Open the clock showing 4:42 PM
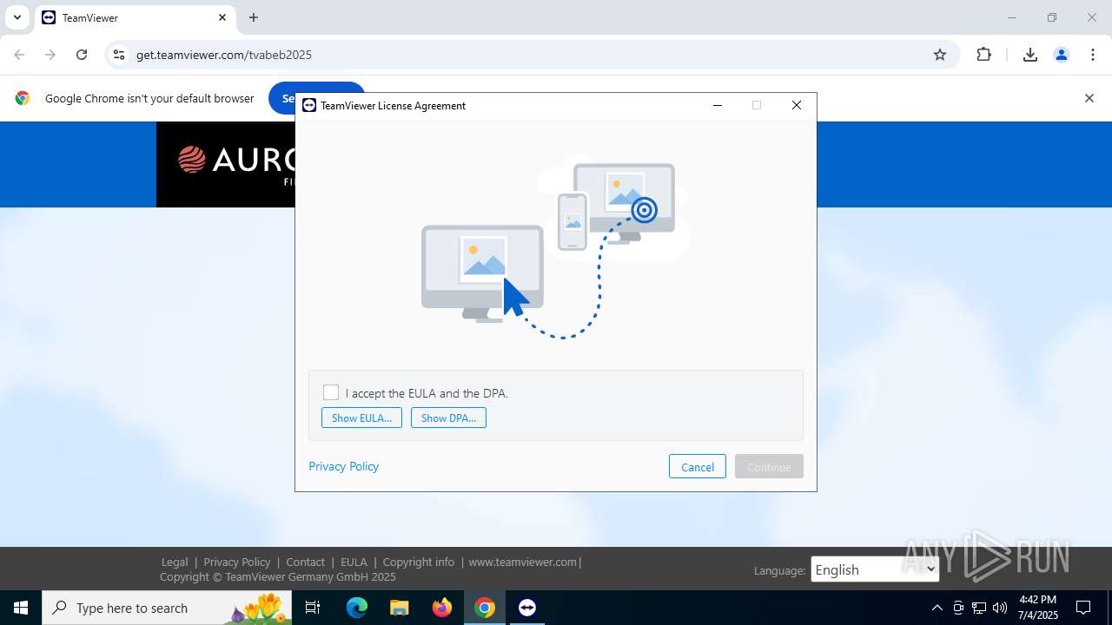The height and width of the screenshot is (625, 1112). point(1037,608)
